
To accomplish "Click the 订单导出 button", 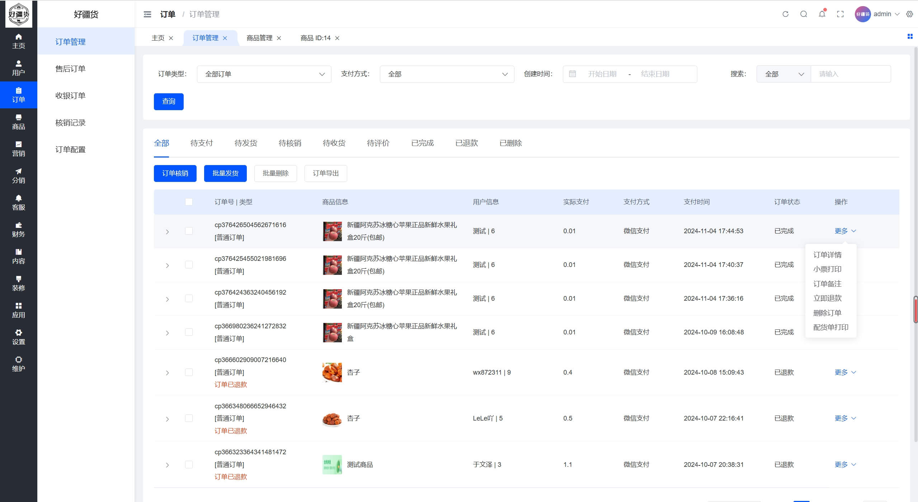I will pos(325,173).
